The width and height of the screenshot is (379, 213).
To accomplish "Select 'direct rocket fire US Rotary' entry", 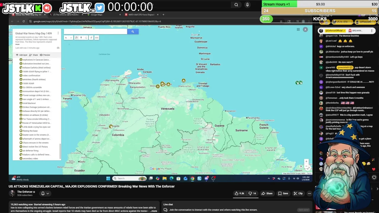I will [x=34, y=147].
